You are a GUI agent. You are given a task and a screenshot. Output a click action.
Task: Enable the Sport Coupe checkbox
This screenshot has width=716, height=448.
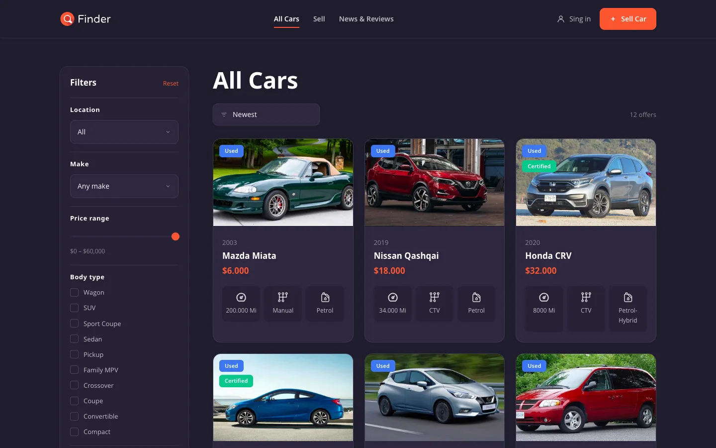click(75, 324)
